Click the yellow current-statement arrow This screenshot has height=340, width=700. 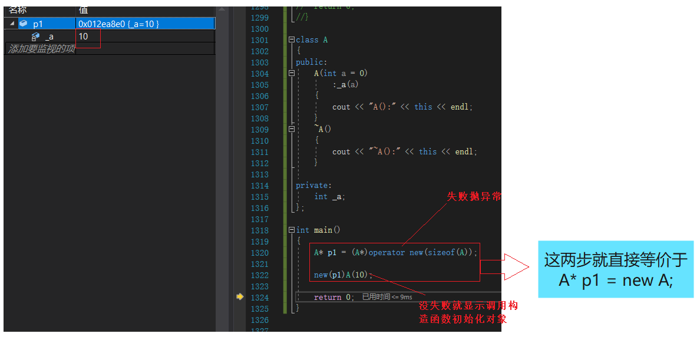click(x=240, y=297)
